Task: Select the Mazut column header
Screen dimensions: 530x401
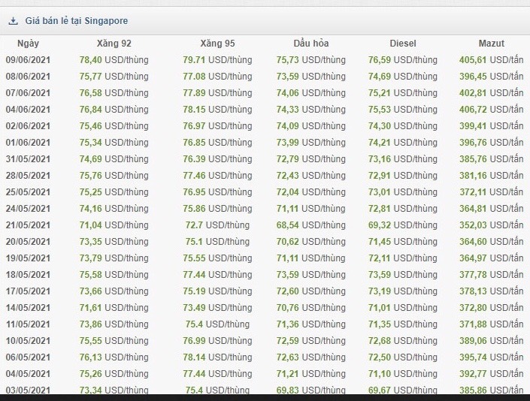Action: click(492, 44)
